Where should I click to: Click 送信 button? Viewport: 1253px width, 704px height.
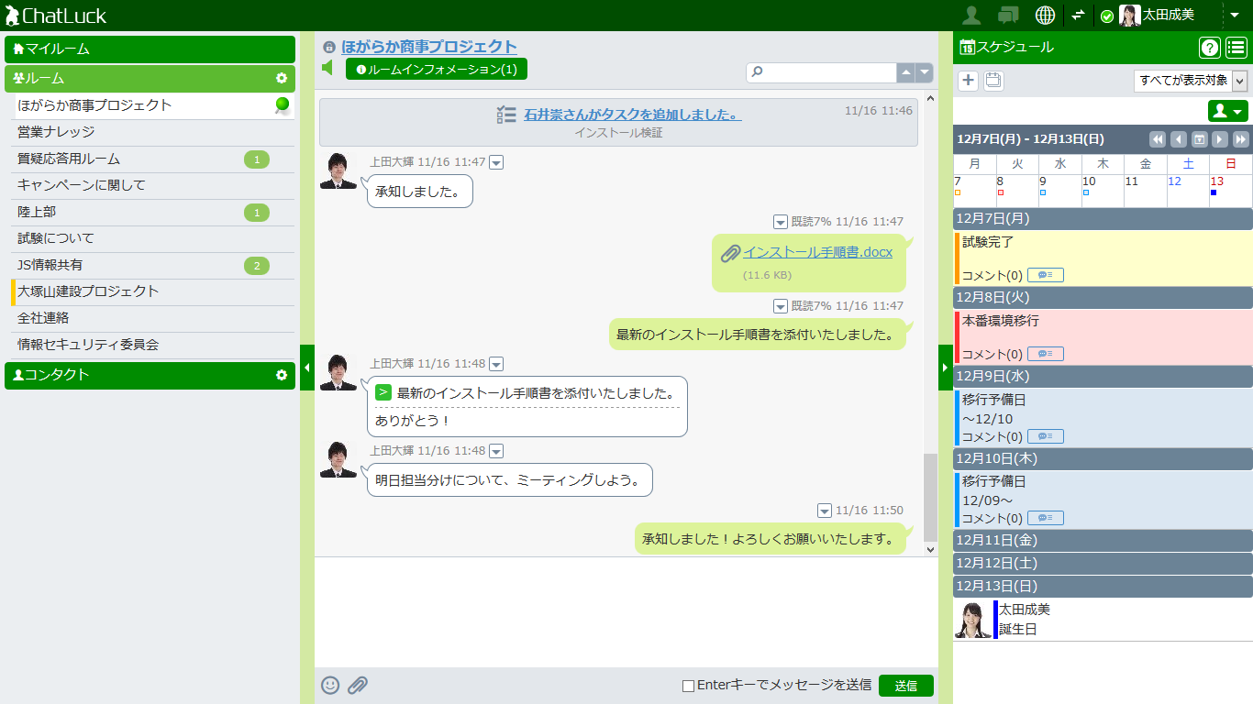[906, 686]
